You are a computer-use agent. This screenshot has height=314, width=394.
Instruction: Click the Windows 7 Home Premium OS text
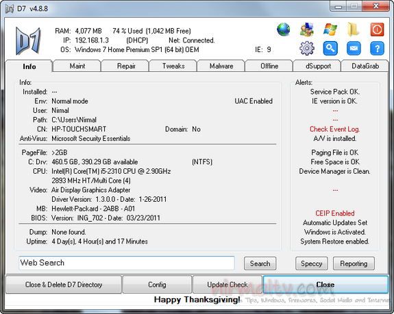[137, 50]
